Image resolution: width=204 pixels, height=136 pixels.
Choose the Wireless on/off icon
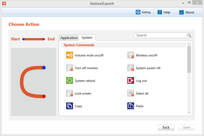pos(131,55)
